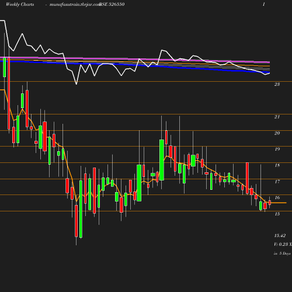Viewport: 292px width, 292px height.
Task: Click the last red candle at chart's right end
Action: coord(270,203)
